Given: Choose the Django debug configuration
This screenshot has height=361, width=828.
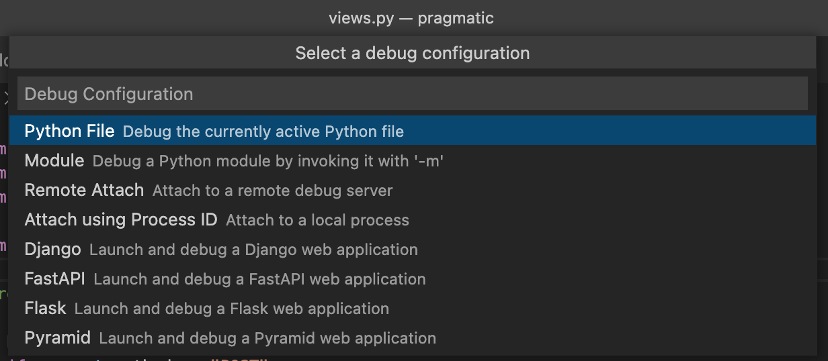Looking at the screenshot, I should 52,250.
